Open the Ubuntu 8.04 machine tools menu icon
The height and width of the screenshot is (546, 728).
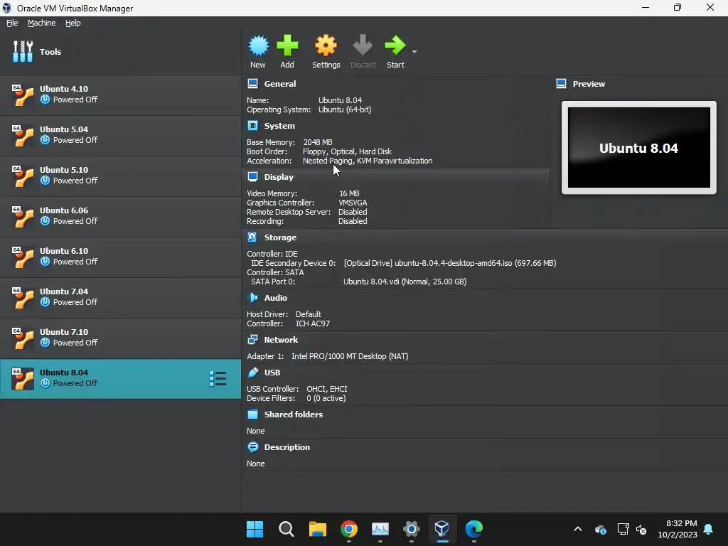[218, 378]
